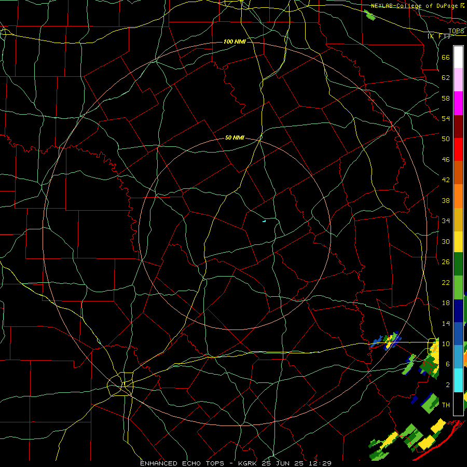Pick the navy blue legend swatch
Image resolution: width=467 pixels, height=467 pixels.
coord(458,311)
